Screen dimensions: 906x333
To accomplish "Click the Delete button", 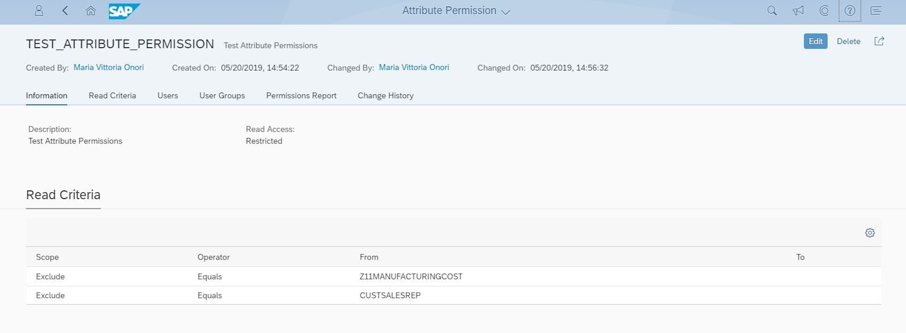I will (848, 41).
